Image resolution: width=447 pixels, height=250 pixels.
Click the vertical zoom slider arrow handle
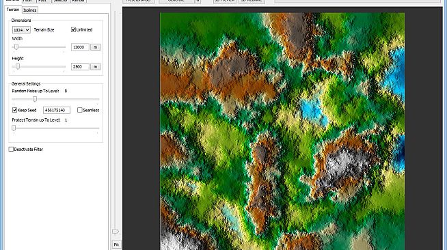[x=116, y=231]
